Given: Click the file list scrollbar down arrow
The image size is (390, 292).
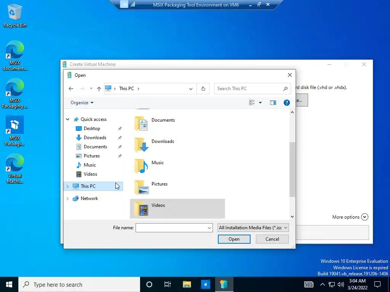Looking at the screenshot, I should pos(292,216).
